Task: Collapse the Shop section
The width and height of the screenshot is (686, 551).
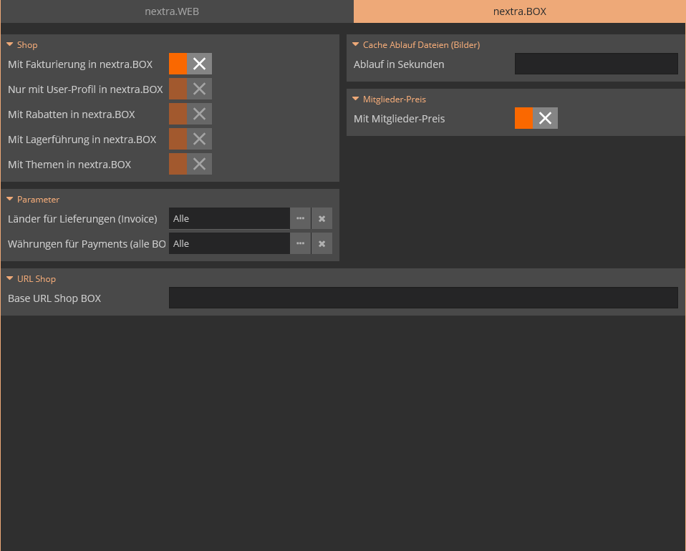Action: pos(21,44)
